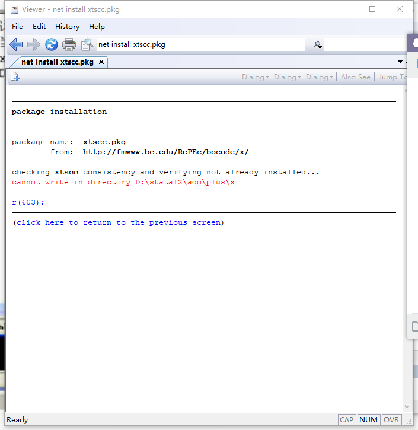Click the Back arrow in Viewer toolbar

[16, 44]
